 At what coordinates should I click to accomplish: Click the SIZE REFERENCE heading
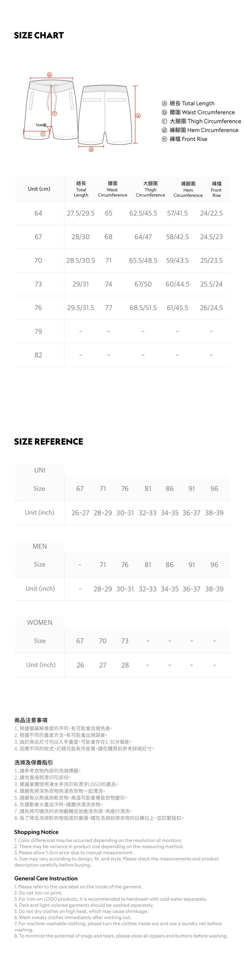pos(49,441)
